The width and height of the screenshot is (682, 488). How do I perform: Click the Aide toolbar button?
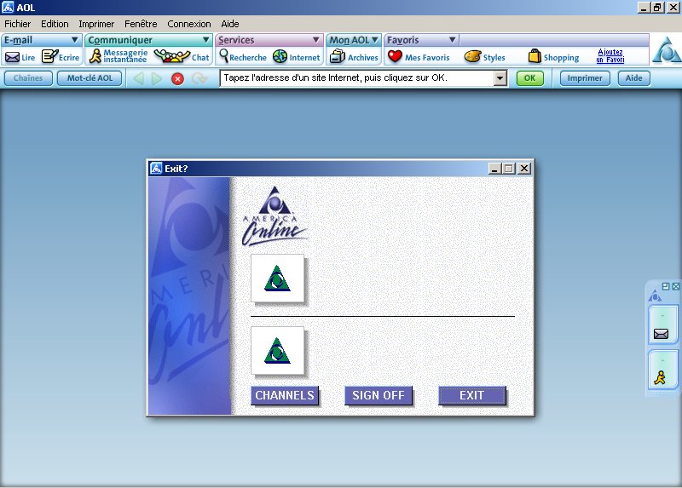click(x=634, y=78)
